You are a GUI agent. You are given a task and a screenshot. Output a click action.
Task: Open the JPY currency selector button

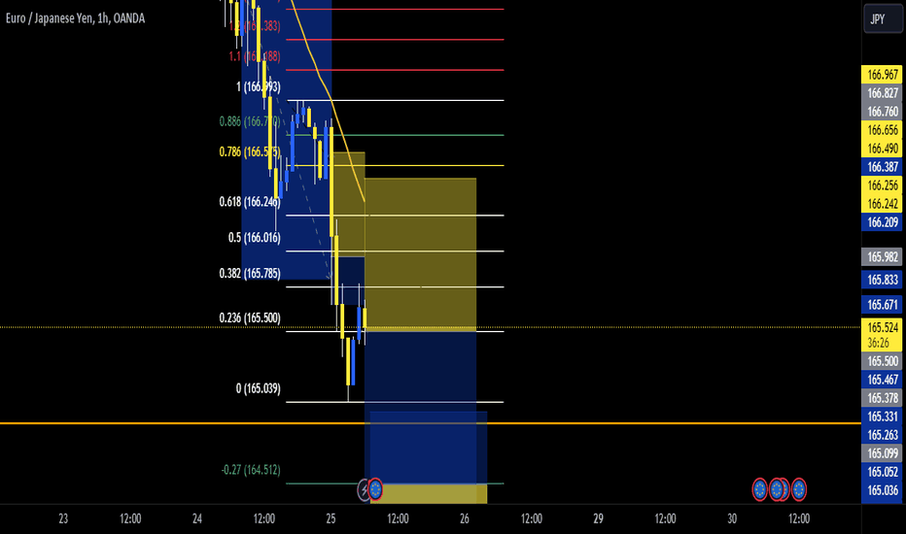[x=882, y=19]
